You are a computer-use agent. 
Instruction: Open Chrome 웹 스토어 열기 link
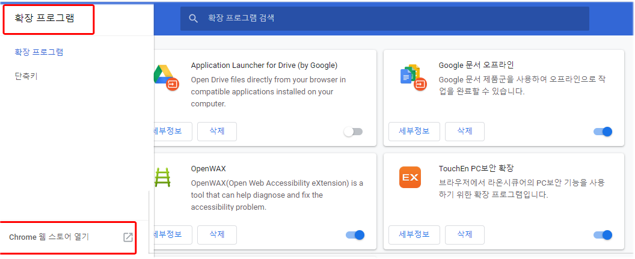49,237
